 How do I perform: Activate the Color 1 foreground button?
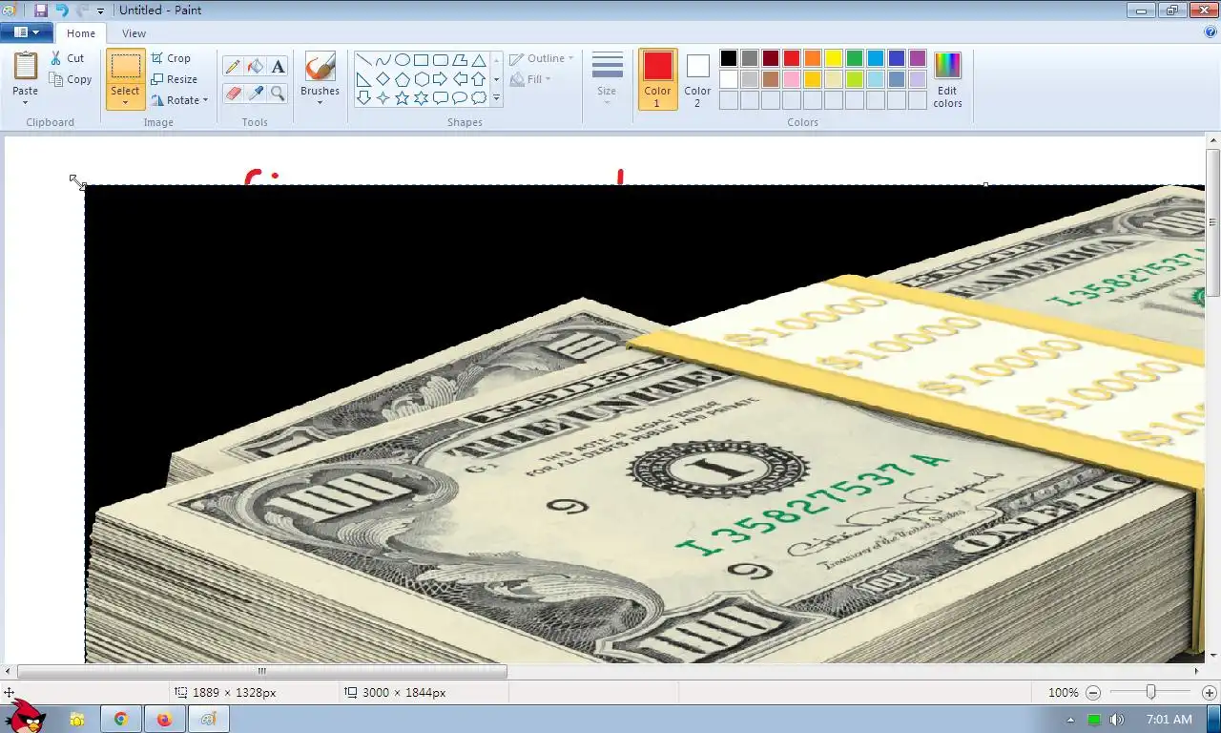657,79
